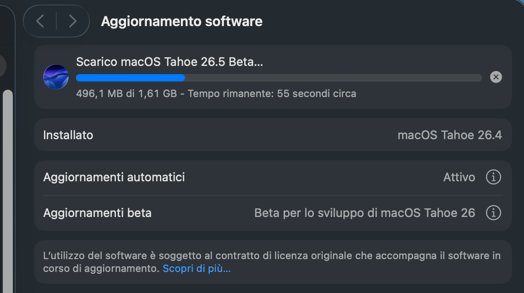Screen dimensions: 524x293
Task: Click the Attivo status value
Action: click(x=459, y=177)
